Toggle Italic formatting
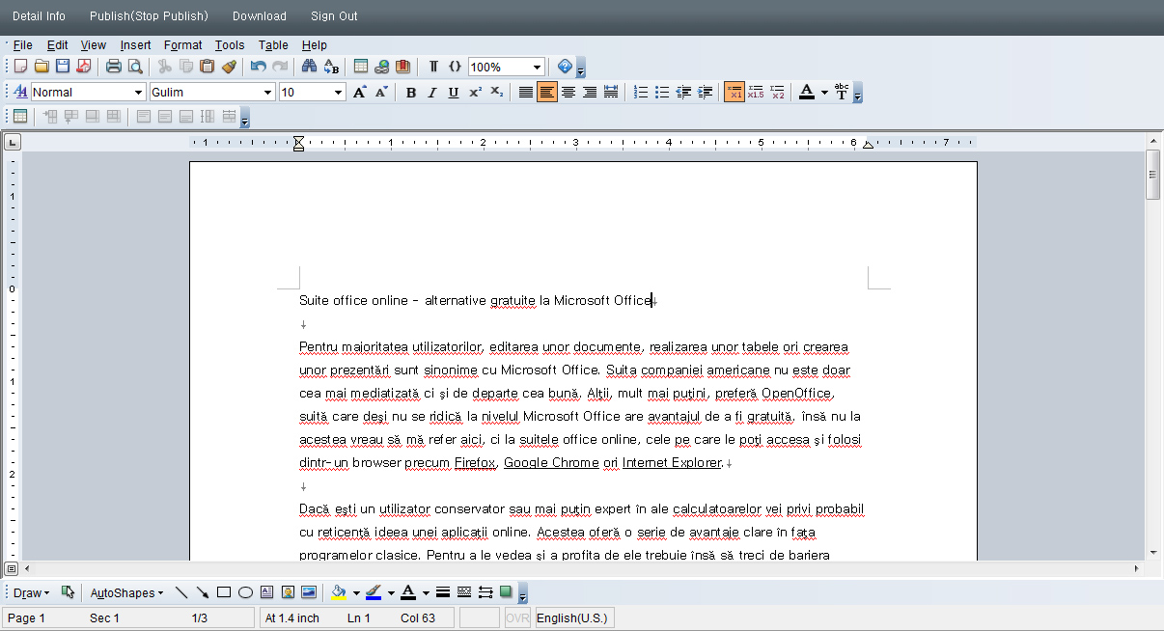The image size is (1164, 631). [431, 93]
